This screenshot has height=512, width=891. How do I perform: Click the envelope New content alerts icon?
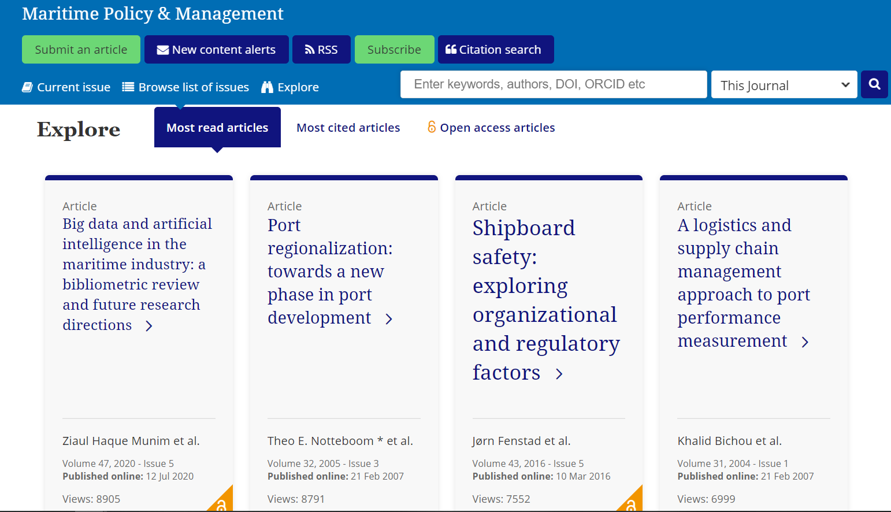pyautogui.click(x=163, y=50)
